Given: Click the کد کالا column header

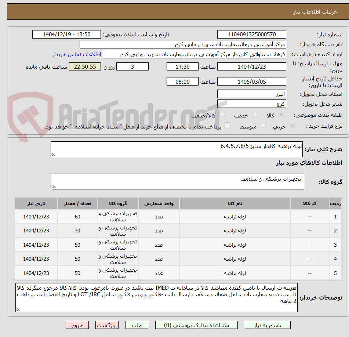Looking at the screenshot, I should point(310,204).
